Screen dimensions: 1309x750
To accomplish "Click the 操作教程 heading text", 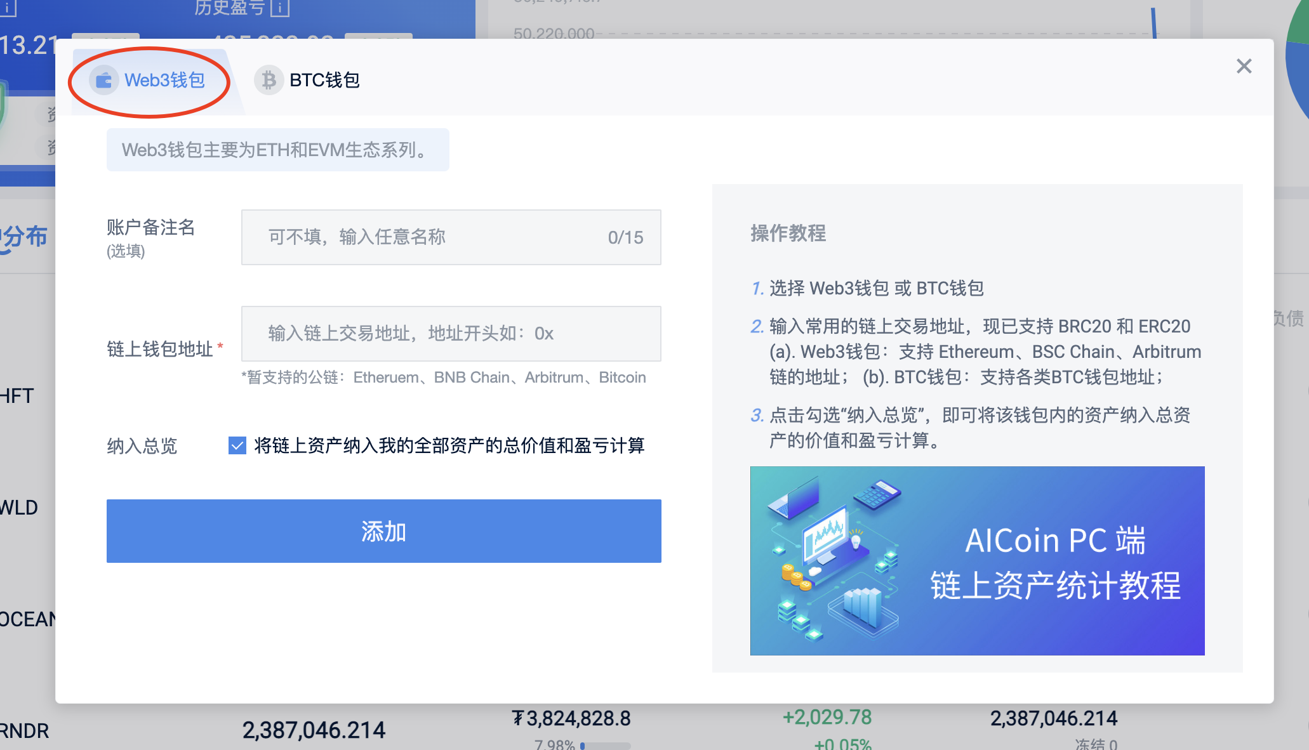I will click(788, 233).
